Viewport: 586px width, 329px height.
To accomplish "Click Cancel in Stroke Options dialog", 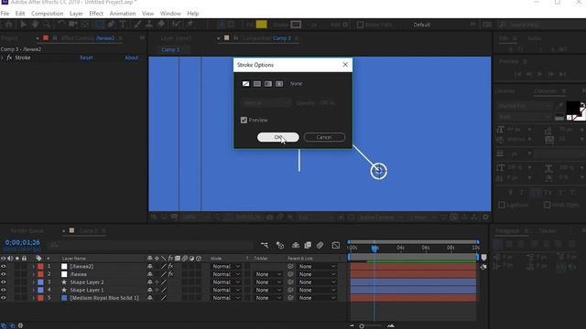I will pyautogui.click(x=324, y=137).
